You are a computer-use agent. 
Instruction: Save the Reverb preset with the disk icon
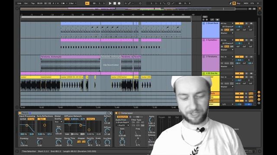point(111,113)
